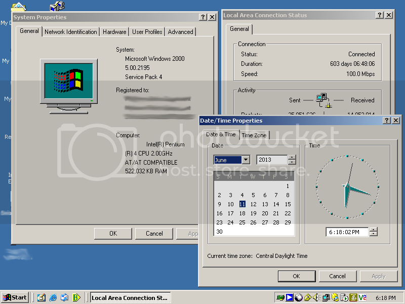Go to the User Profiles tab
This screenshot has width=405, height=304.
point(147,32)
